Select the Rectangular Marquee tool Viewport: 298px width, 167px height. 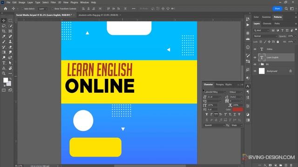click(10, 20)
